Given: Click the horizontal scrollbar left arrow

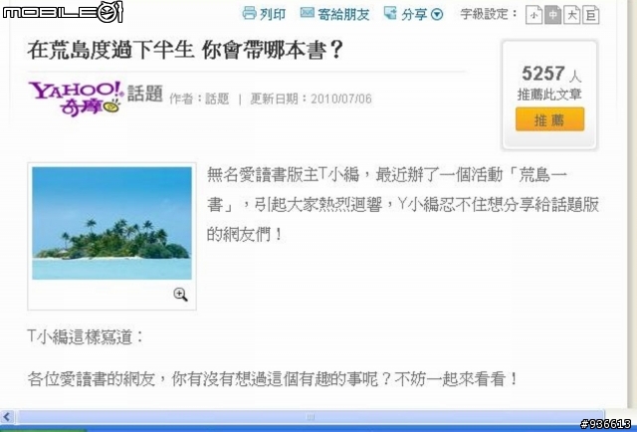Looking at the screenshot, I should (x=7, y=416).
